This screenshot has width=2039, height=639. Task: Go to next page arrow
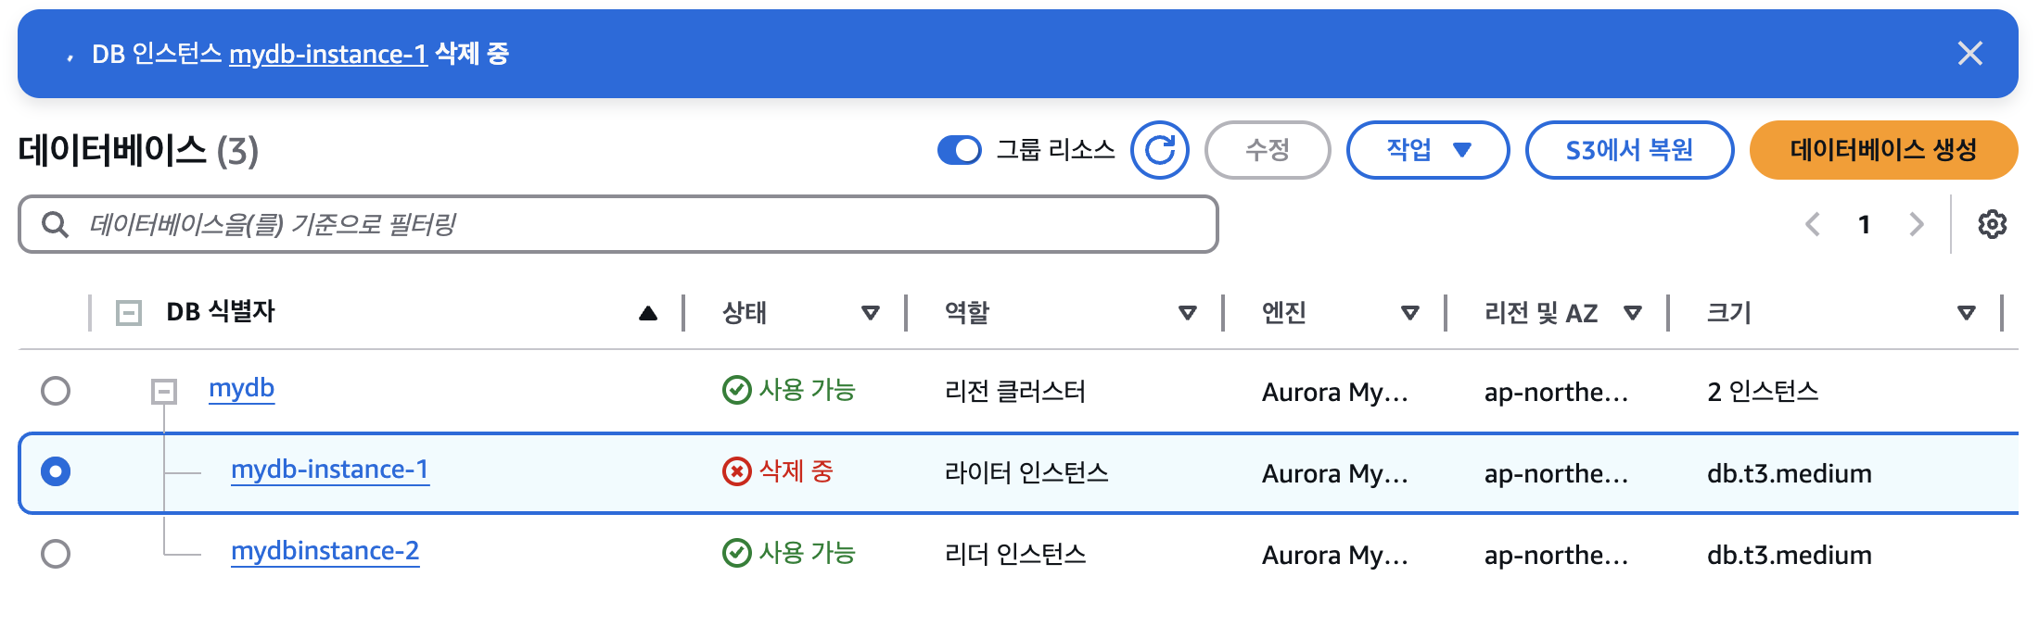tap(1917, 224)
